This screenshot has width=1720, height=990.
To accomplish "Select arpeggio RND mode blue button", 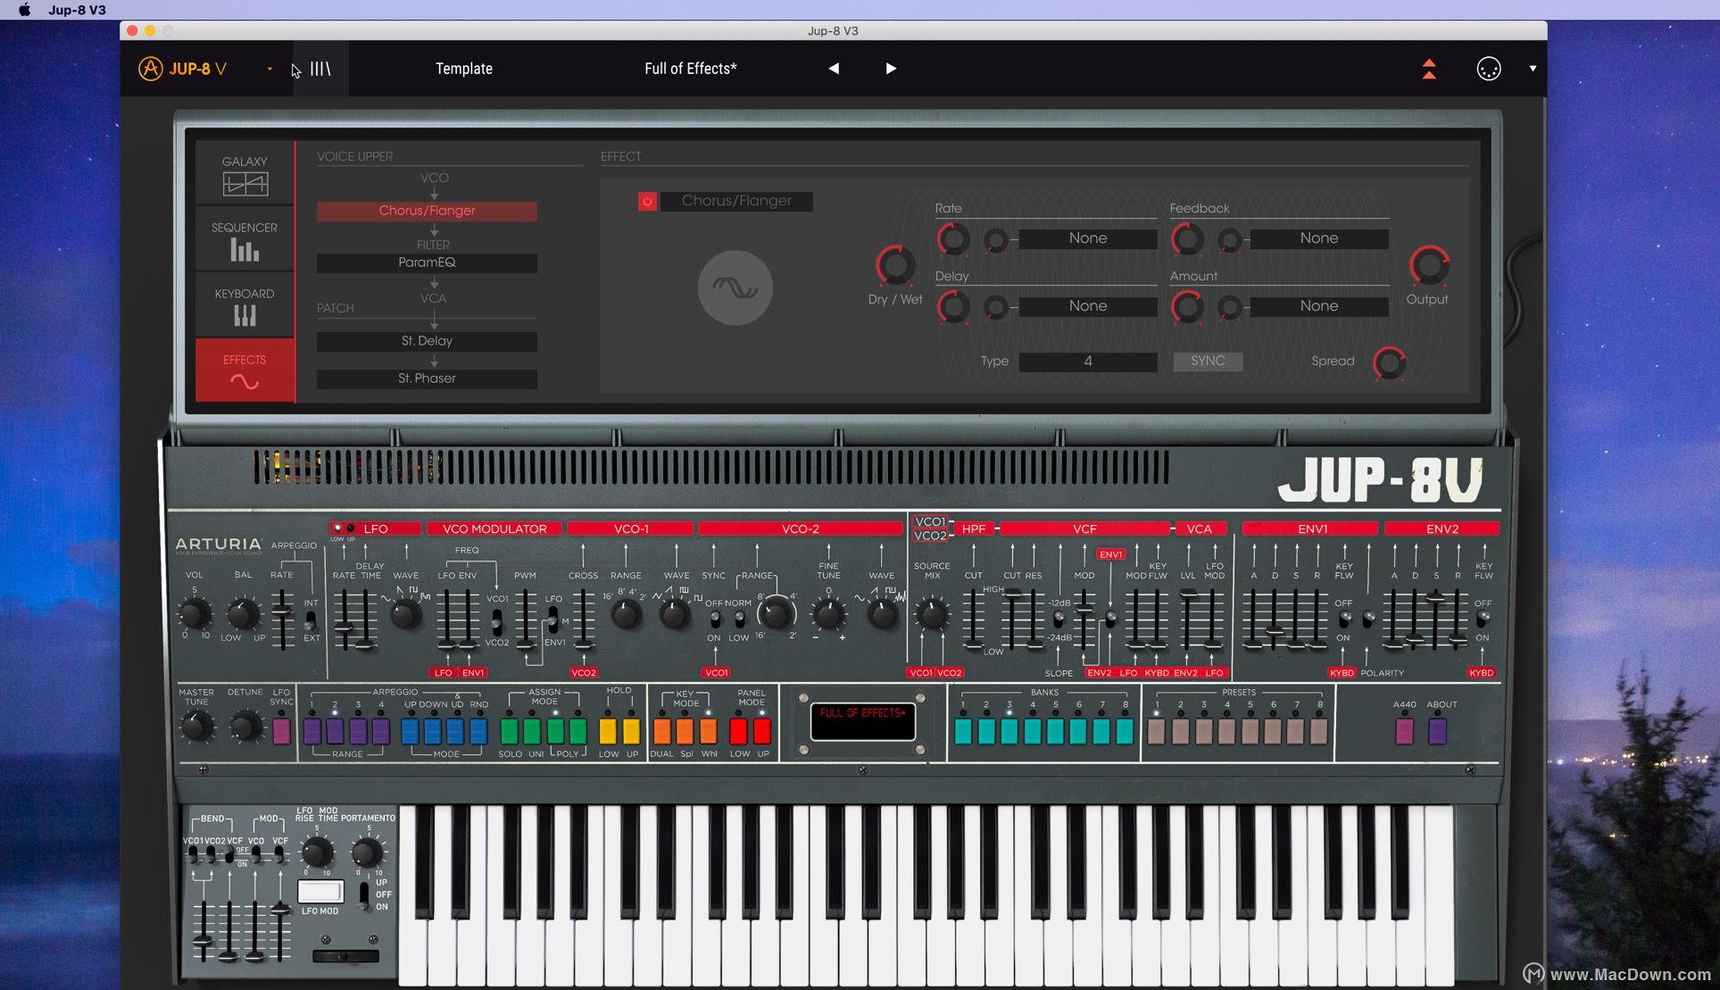I will click(479, 732).
